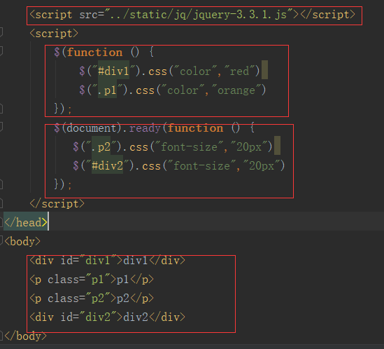This screenshot has height=349, width=384.
Task: Click the ".p1" selector string
Action: coord(107,90)
